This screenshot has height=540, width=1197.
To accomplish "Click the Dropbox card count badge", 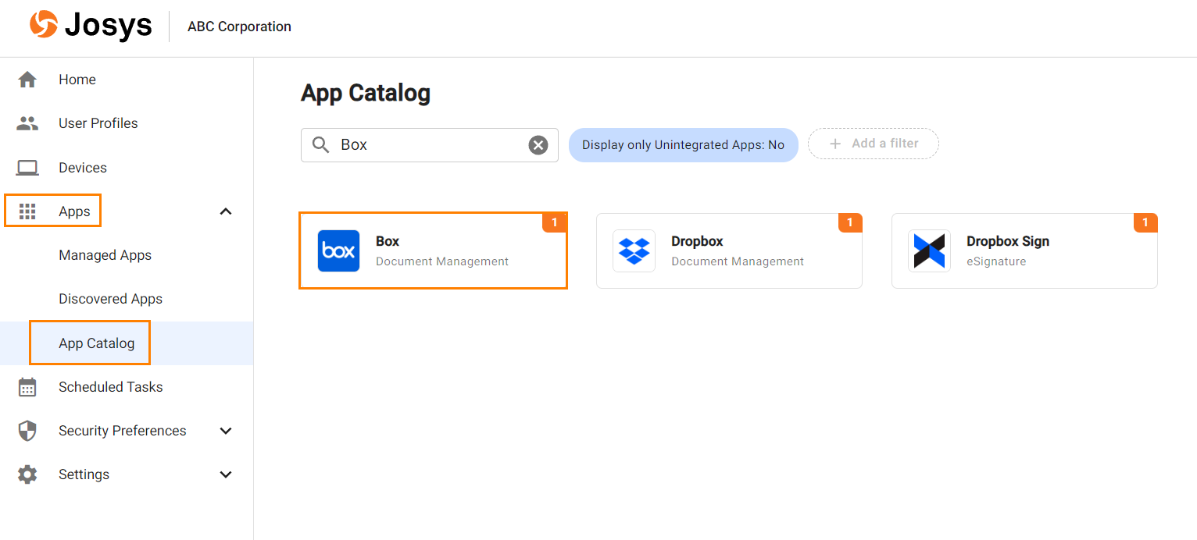I will 849,223.
